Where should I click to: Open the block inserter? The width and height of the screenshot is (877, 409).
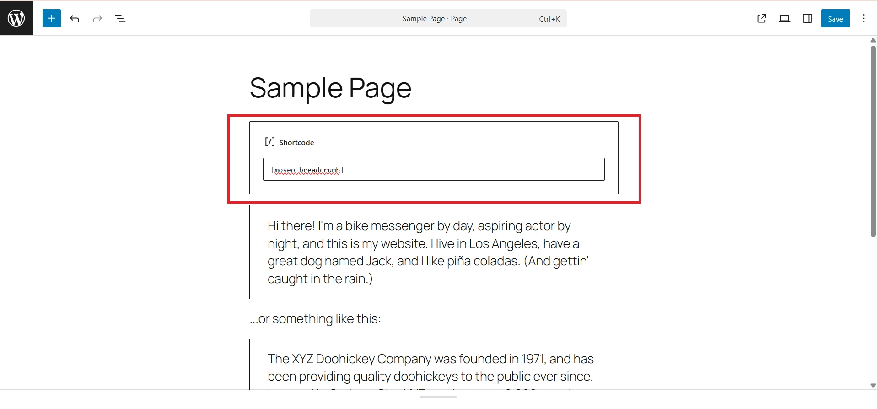click(51, 18)
